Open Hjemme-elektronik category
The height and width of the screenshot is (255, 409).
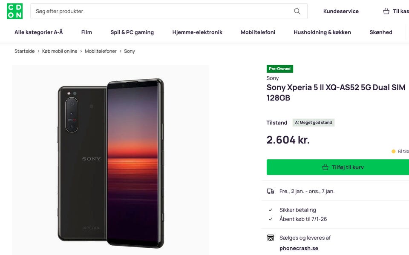point(197,32)
